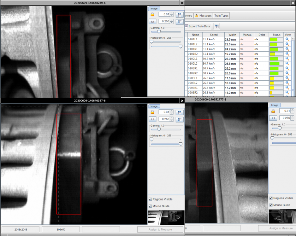Viewport: 296px width, 236px height.
Task: Decrease 0.256 value in window 20200609-140646347-6
Action: pos(172,121)
